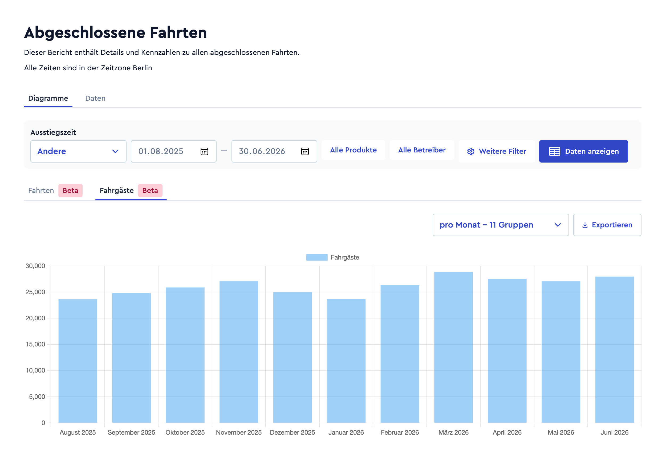The height and width of the screenshot is (461, 666).
Task: Click the Juni 2026 bar
Action: click(x=614, y=350)
